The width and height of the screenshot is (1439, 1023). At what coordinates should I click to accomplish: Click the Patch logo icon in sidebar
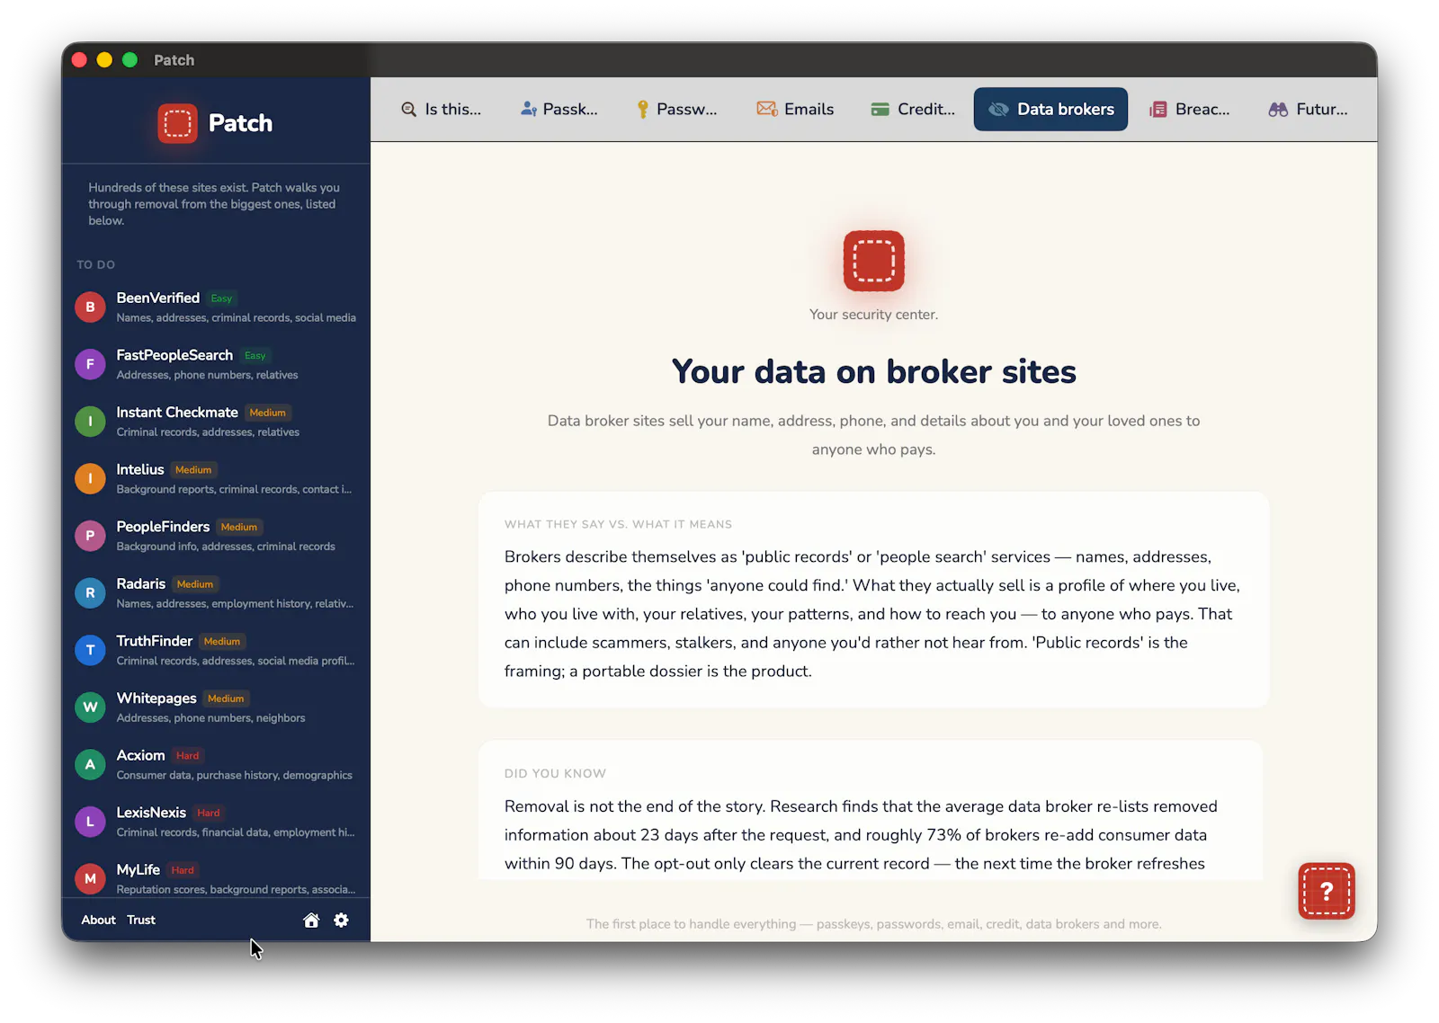coord(177,123)
